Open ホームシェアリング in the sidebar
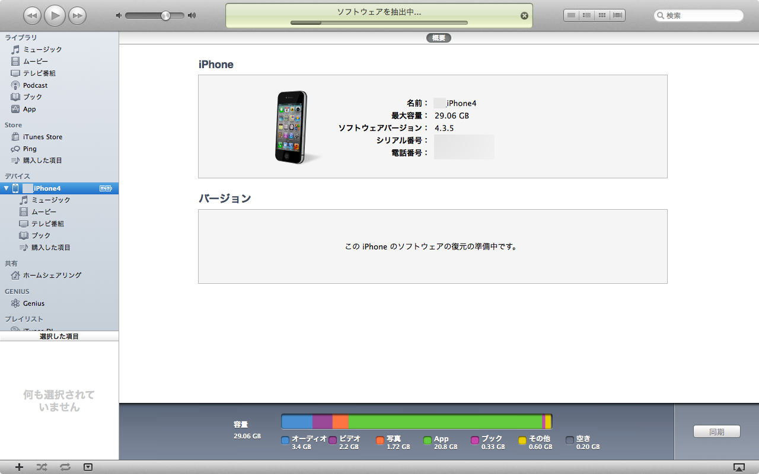This screenshot has width=759, height=474. pyautogui.click(x=52, y=276)
